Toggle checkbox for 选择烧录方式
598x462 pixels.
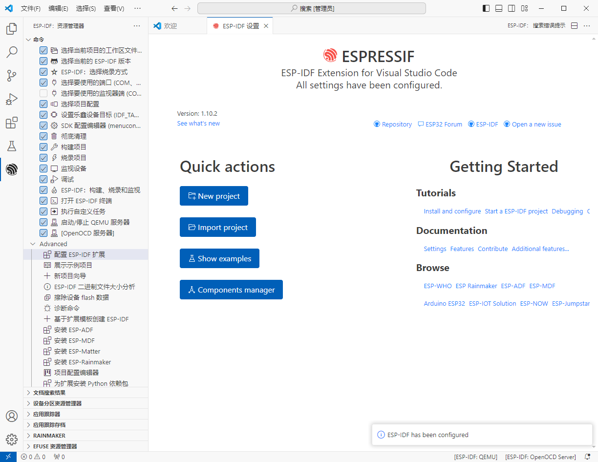tap(43, 72)
